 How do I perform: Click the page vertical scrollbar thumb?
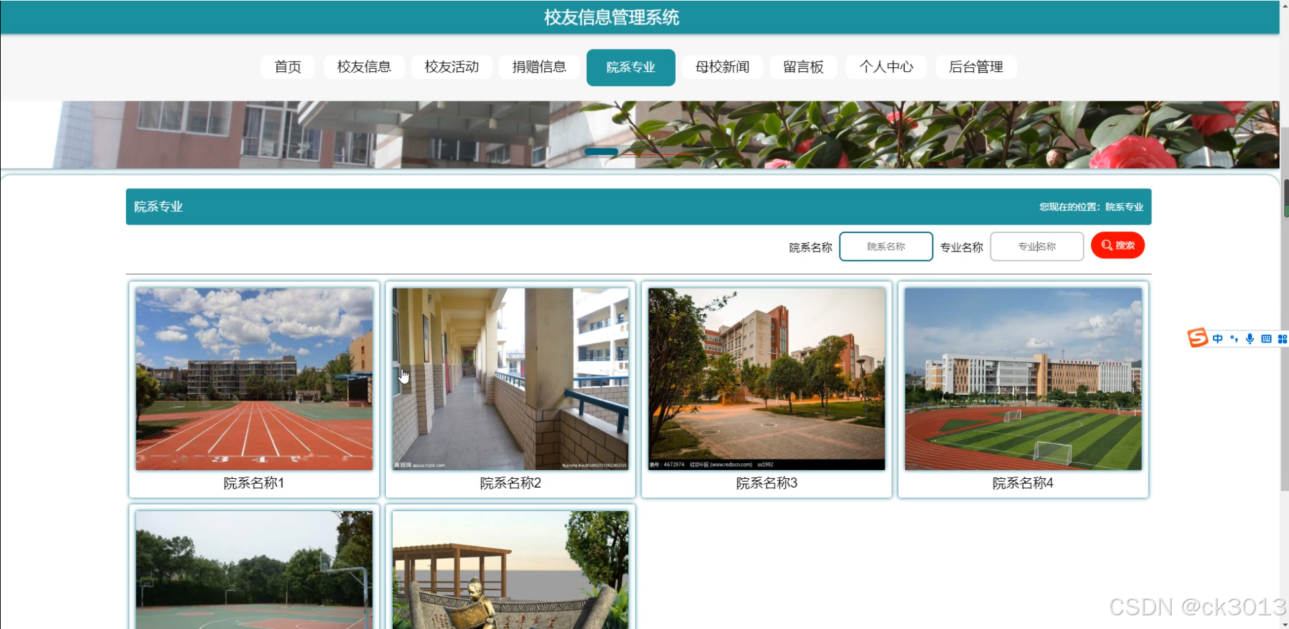tap(1285, 308)
